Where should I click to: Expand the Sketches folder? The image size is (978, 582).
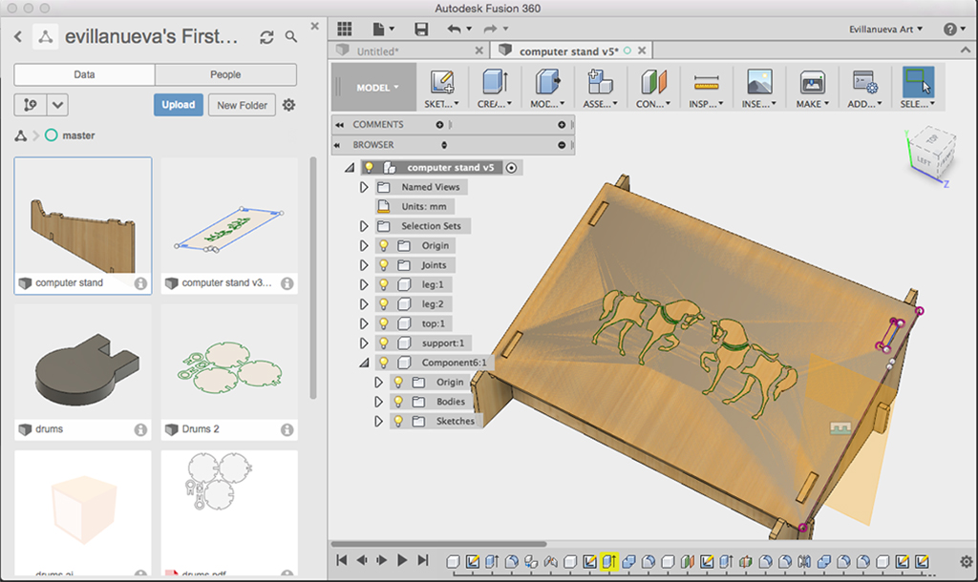(378, 421)
